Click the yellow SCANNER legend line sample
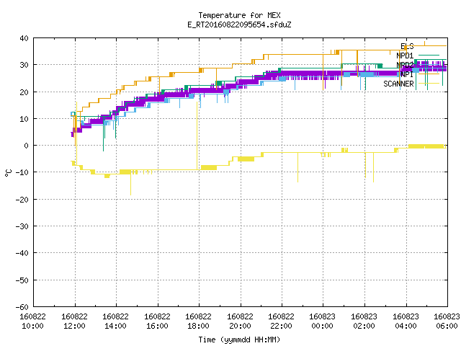 tap(429, 84)
